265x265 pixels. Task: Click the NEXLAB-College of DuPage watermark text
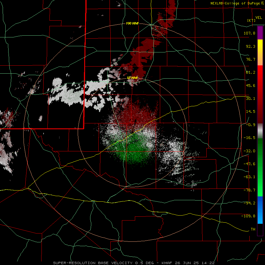coord(237,3)
